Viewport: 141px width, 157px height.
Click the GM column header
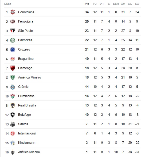tap(123, 4)
